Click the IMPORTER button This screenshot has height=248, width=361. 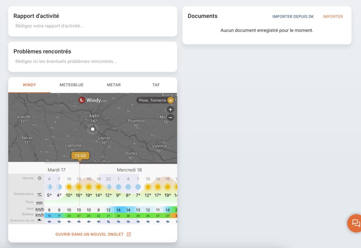click(x=333, y=16)
